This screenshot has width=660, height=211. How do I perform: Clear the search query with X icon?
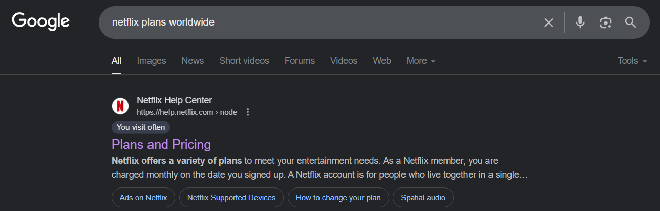[x=549, y=22]
